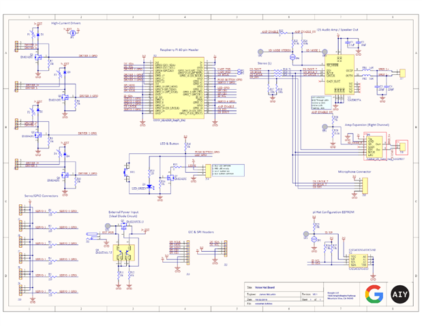This screenshot has width=422, height=326.
Task: Click the DRIVER_0_GPIO net label in drivers section
Action: tap(88, 56)
